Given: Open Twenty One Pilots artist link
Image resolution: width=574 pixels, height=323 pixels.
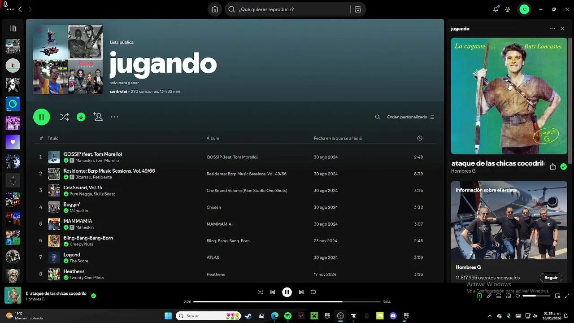Looking at the screenshot, I should (87, 278).
